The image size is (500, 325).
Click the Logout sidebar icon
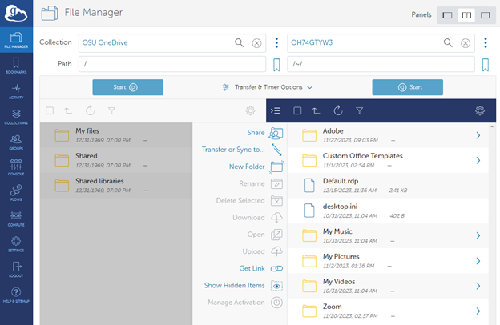pyautogui.click(x=16, y=270)
